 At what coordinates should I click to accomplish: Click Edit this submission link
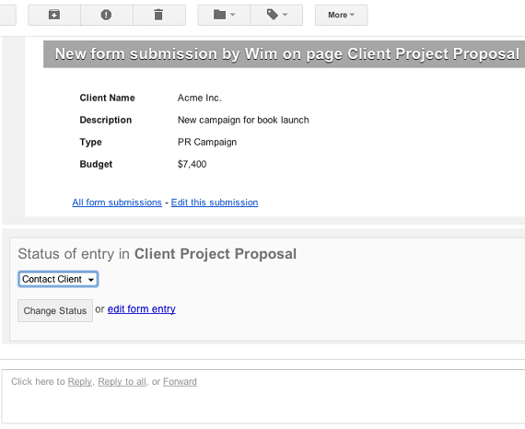pos(215,203)
